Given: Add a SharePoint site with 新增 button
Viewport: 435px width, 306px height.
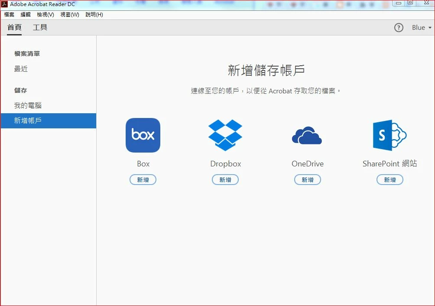Looking at the screenshot, I should point(390,180).
